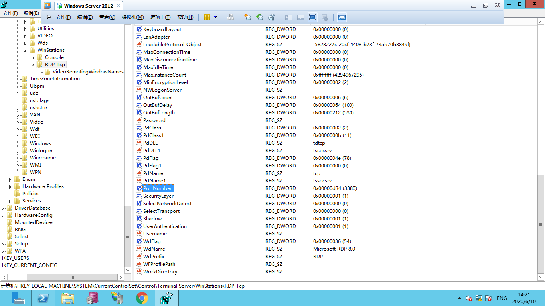This screenshot has height=306, width=545.
Task: Open VMware 编辑(E) menu in the toolbar
Action: [85, 17]
